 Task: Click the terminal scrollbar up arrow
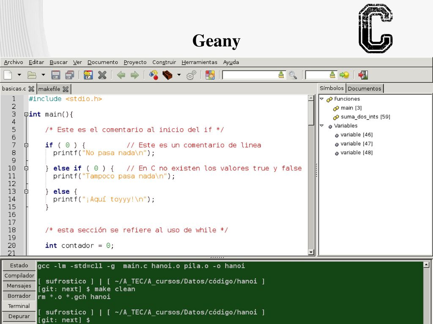point(426,265)
